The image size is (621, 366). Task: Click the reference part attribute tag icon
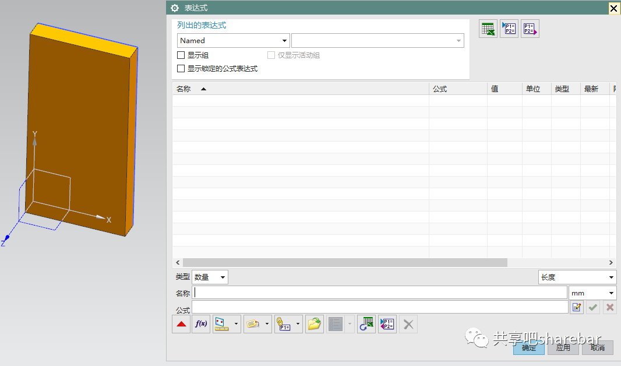(253, 324)
